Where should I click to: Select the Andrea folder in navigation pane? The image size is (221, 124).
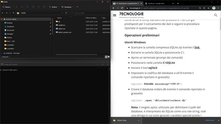(9, 38)
